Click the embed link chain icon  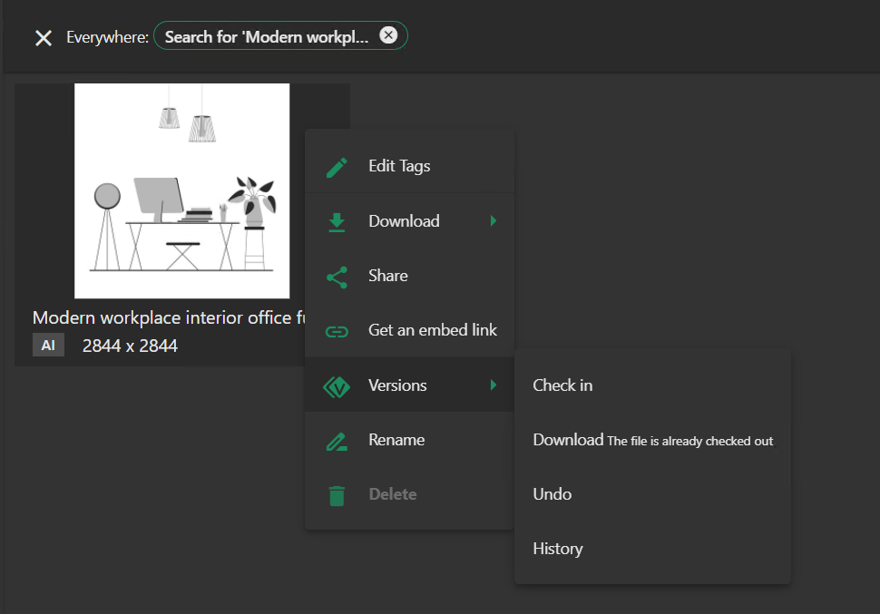click(x=337, y=331)
